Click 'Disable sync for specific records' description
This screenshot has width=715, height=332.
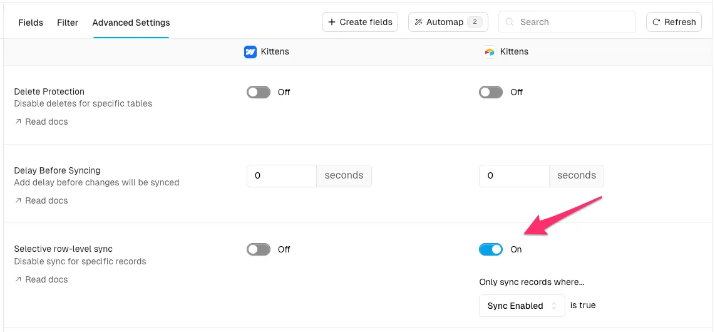pos(80,261)
